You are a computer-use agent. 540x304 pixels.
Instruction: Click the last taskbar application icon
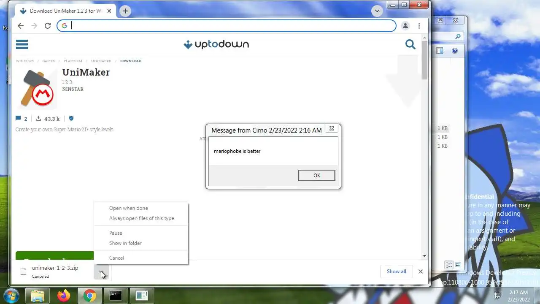pos(142,296)
